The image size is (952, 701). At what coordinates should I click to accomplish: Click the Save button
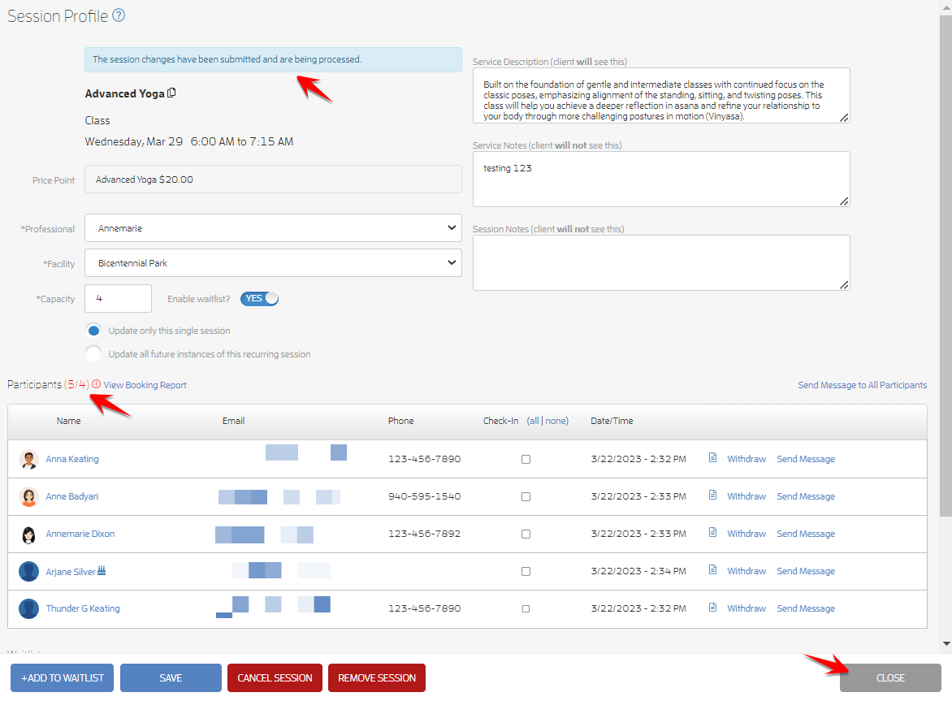(x=171, y=678)
